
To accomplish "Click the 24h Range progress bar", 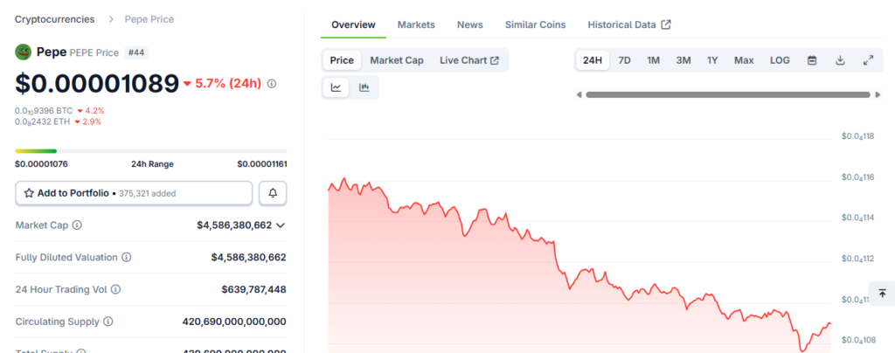I will [150, 151].
